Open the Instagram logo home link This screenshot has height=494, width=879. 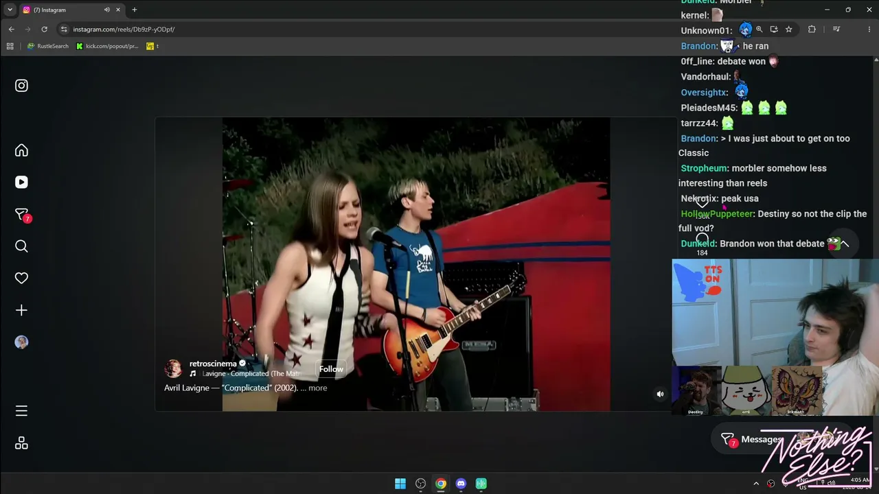(x=21, y=86)
